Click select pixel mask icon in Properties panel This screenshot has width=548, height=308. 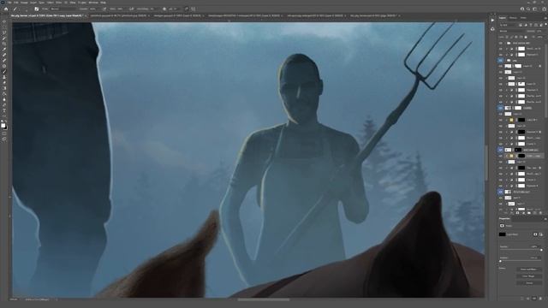(x=535, y=234)
